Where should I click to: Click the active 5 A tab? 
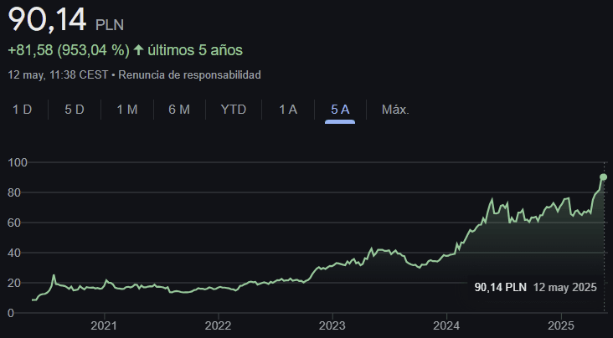(340, 110)
